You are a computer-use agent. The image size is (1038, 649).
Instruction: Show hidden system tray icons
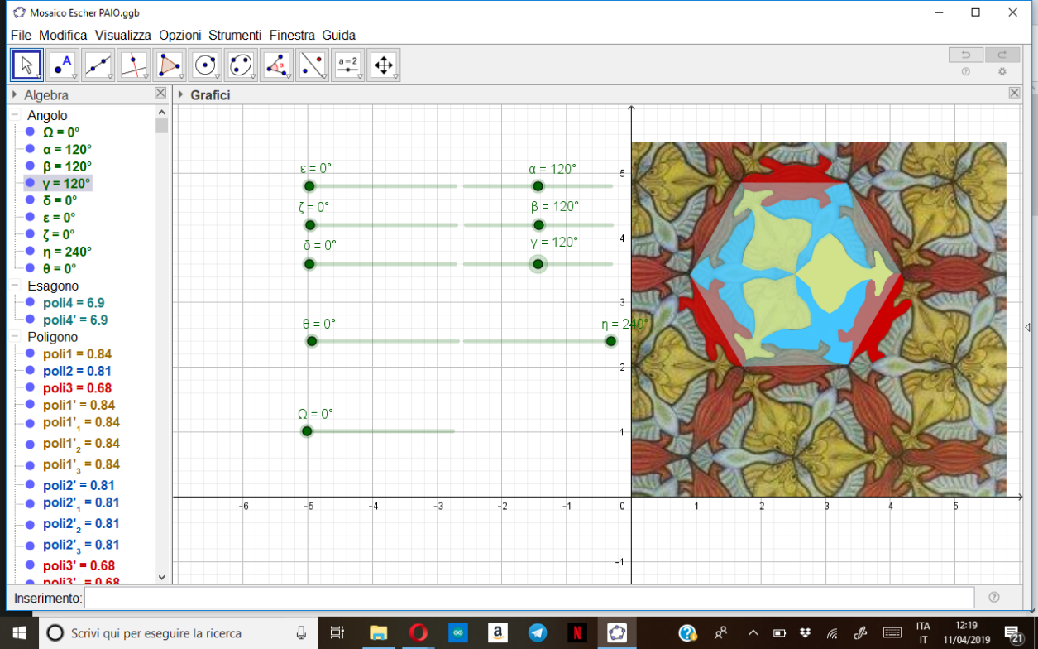click(x=753, y=633)
